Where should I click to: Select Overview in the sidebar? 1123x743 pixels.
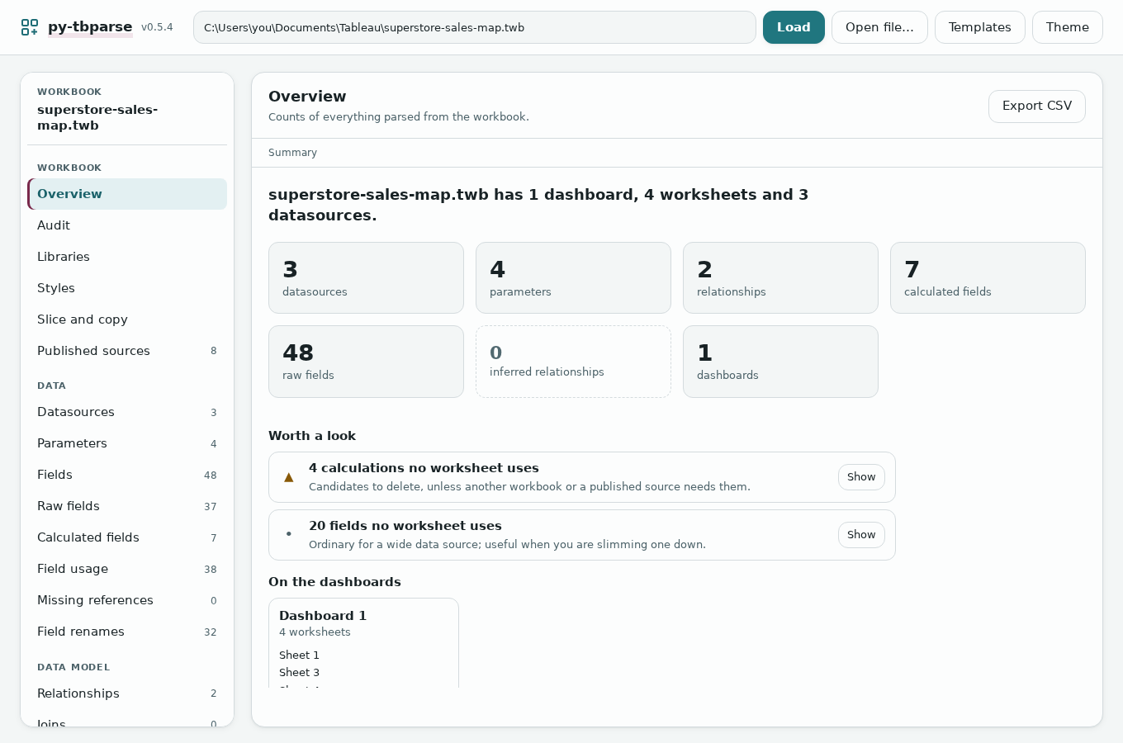click(x=127, y=194)
